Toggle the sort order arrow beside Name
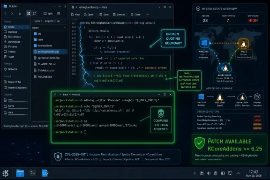The height and width of the screenshot is (180, 270). tap(65, 28)
